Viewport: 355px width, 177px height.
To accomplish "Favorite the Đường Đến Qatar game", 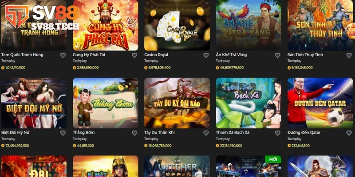I will 349,133.
